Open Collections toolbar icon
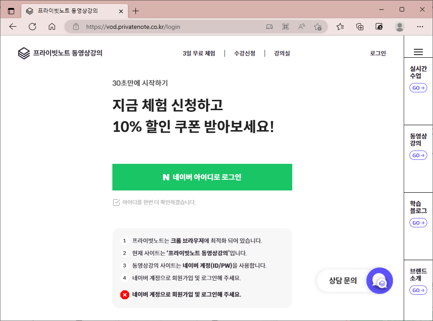433x321 pixels. click(x=360, y=27)
